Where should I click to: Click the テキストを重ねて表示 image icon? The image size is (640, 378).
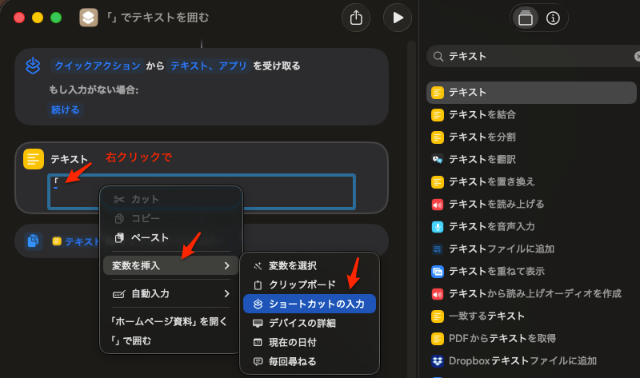438,272
